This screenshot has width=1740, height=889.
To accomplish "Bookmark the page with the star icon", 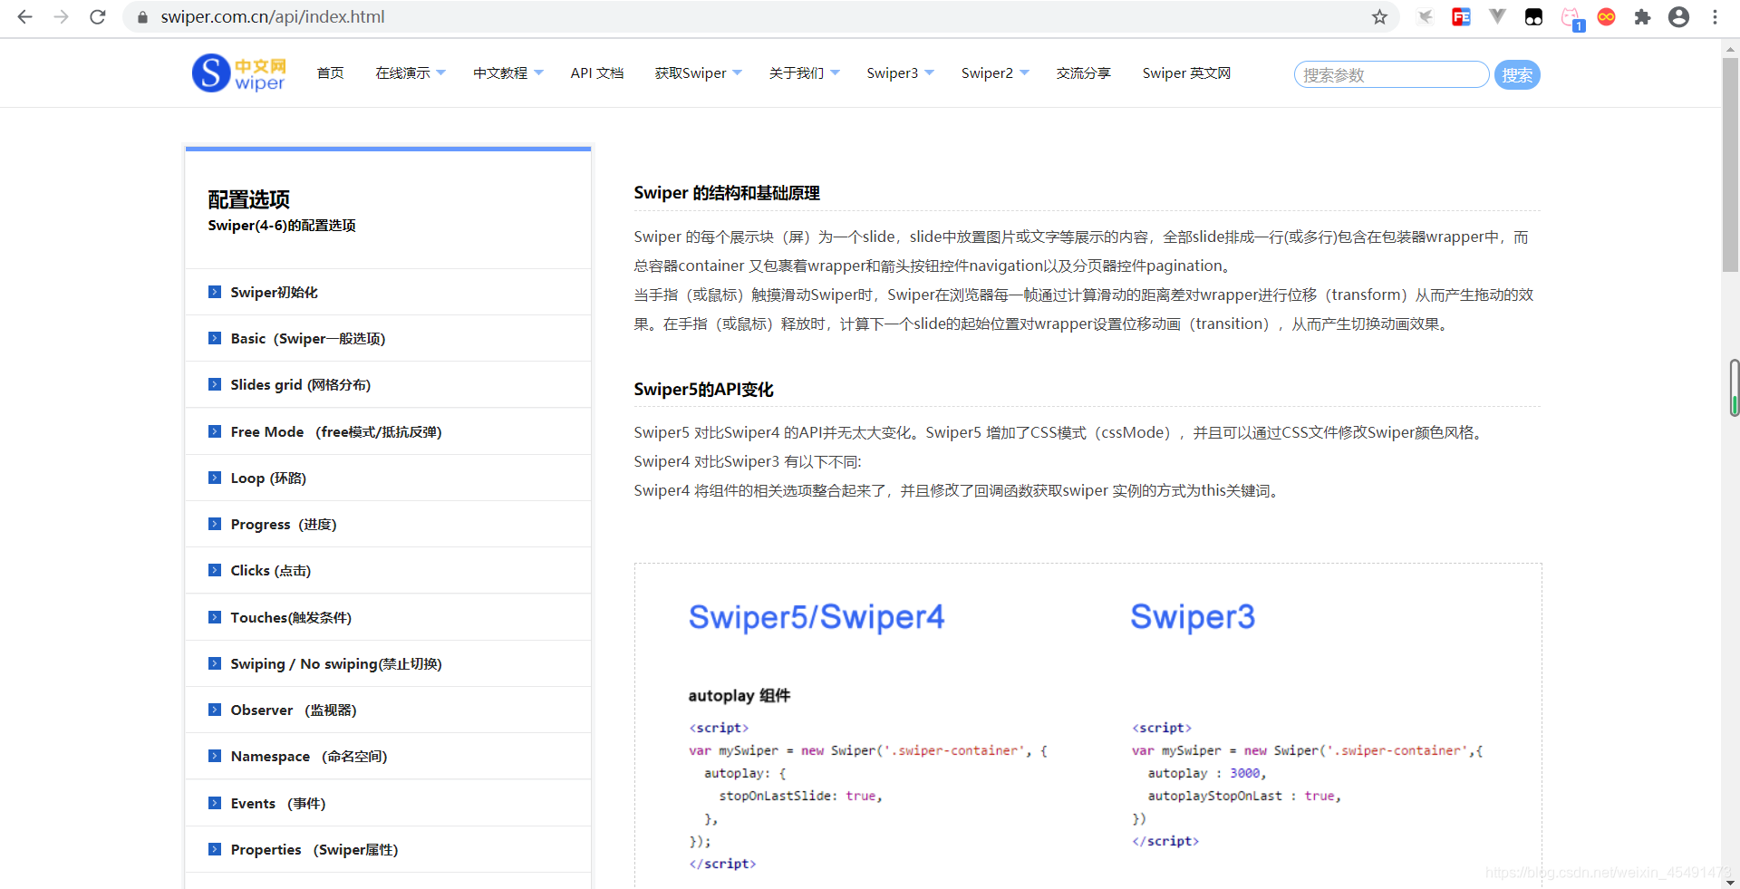I will point(1379,16).
